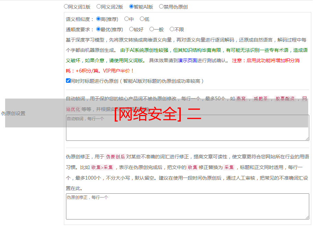Click the 通顺度要求 label

(80, 30)
